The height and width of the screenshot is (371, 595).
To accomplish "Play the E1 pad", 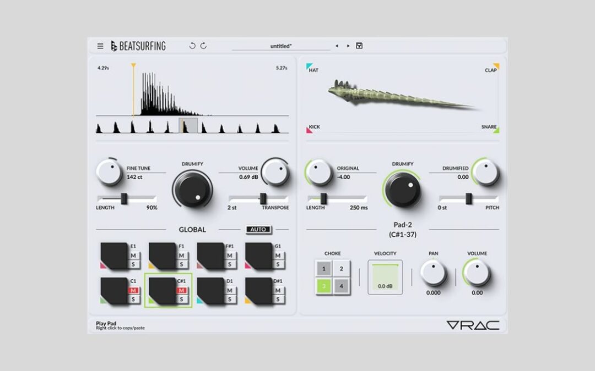I will pos(114,256).
